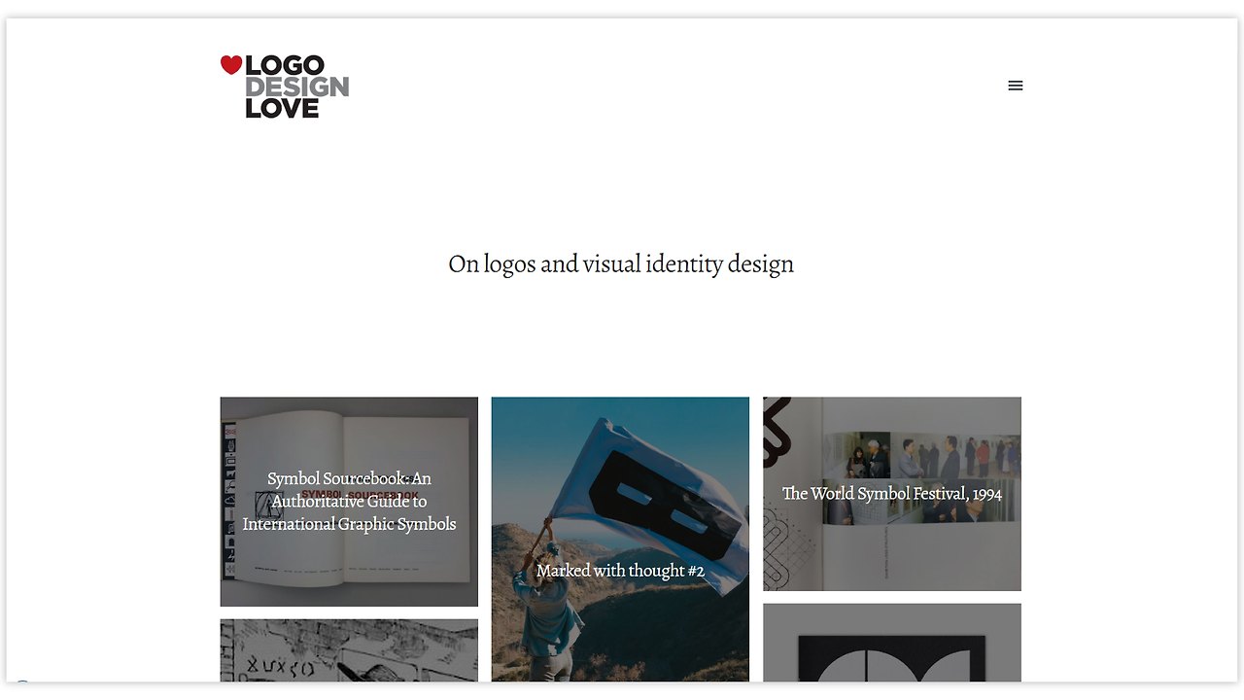Open the Marked with thought #2 post title
The image size is (1244, 700).
click(x=620, y=571)
